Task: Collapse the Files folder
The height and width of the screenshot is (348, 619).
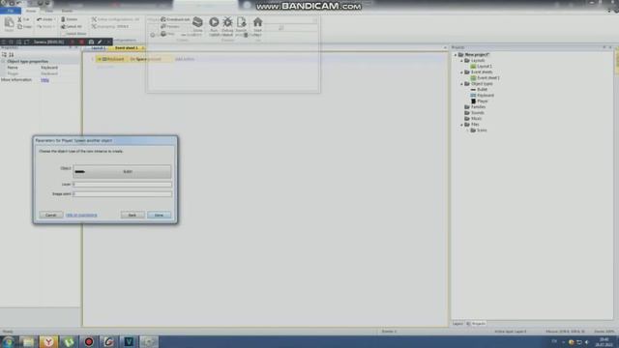Action: click(461, 125)
